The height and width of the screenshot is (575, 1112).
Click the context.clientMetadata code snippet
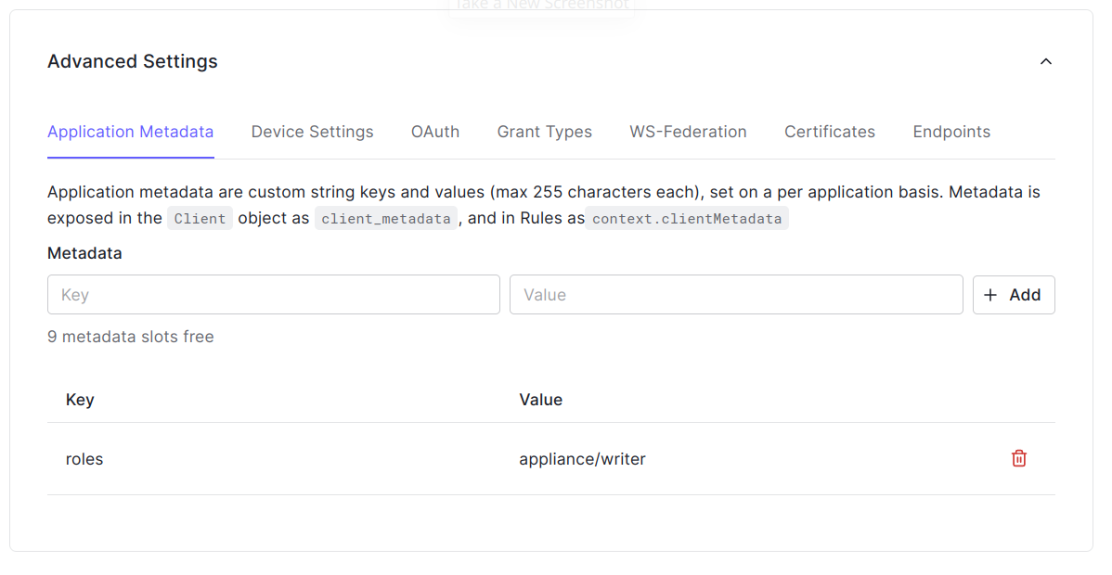click(x=687, y=219)
